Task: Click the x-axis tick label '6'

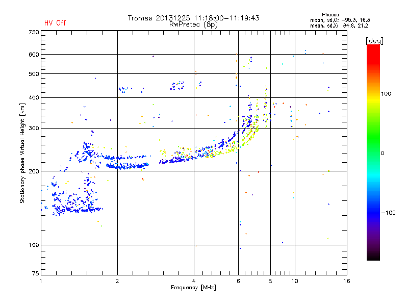Action: (238, 281)
